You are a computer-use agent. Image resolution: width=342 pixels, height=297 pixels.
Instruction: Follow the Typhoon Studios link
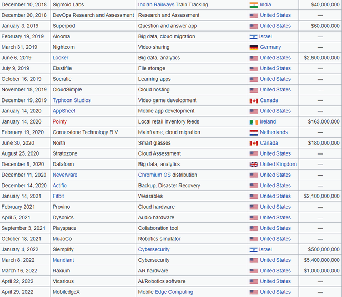(x=72, y=100)
